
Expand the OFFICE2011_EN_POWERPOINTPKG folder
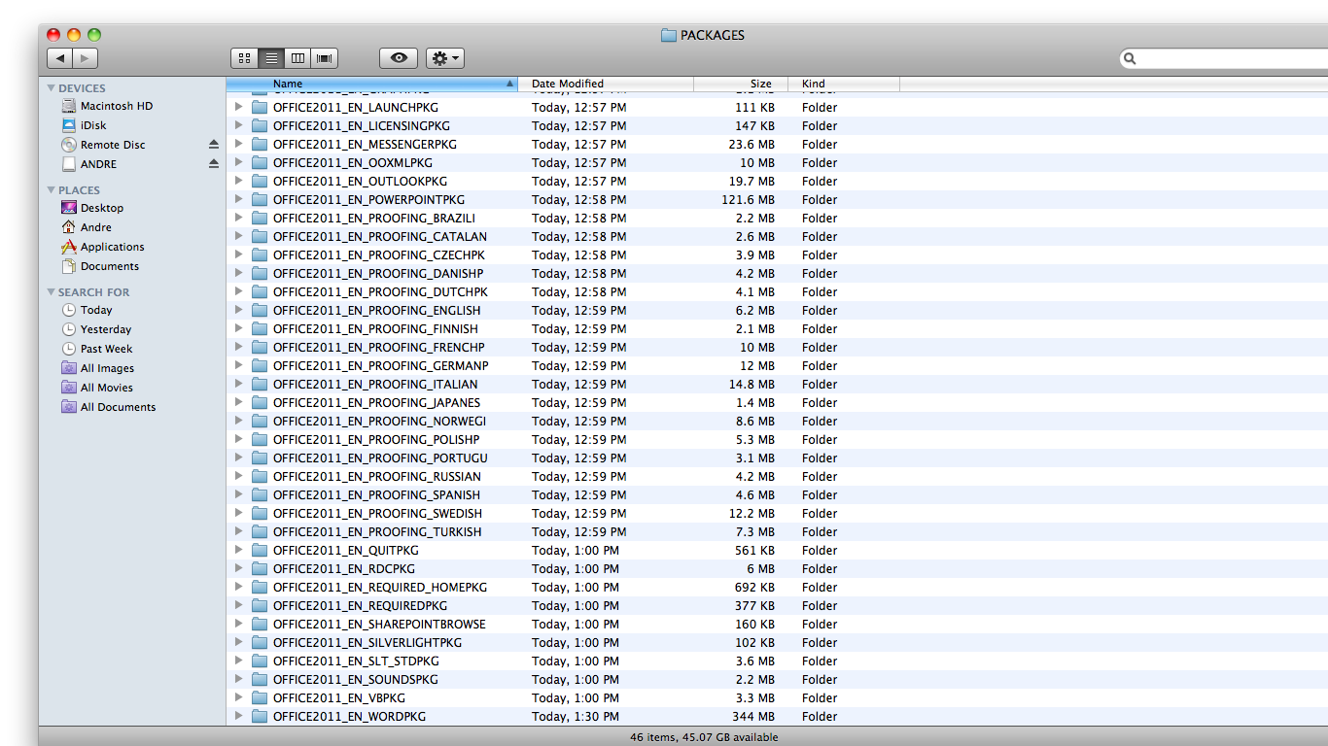(x=238, y=199)
